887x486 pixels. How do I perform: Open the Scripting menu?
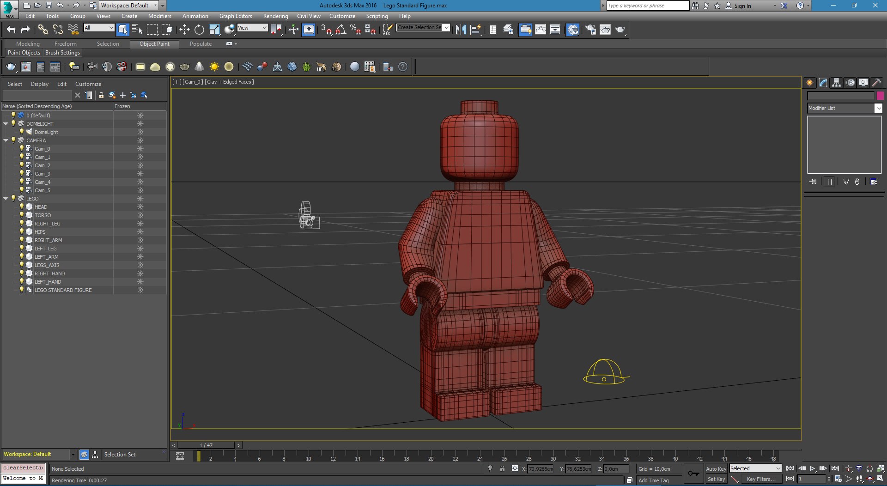(x=377, y=16)
